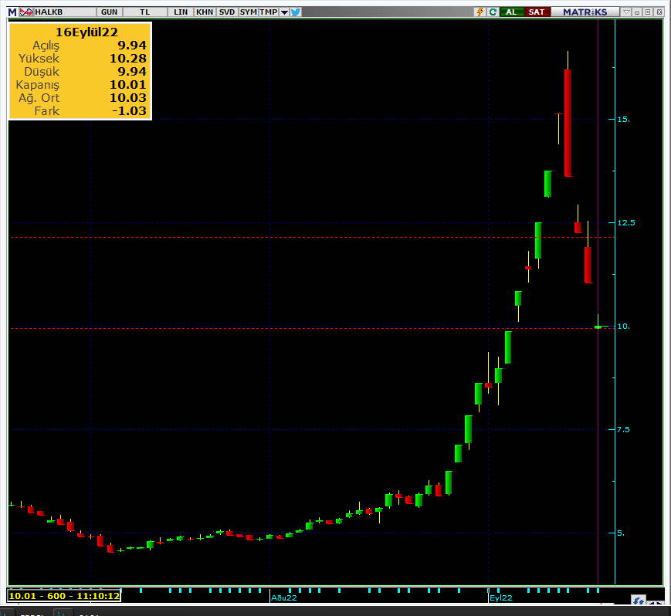The height and width of the screenshot is (616, 671).
Task: Select the Yüksek 10.28 value
Action: (x=128, y=59)
